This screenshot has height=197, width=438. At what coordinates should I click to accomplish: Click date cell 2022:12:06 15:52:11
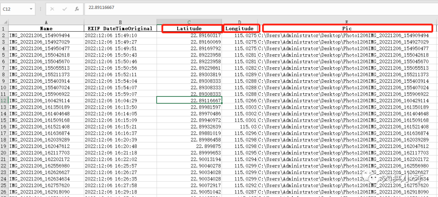pos(120,74)
